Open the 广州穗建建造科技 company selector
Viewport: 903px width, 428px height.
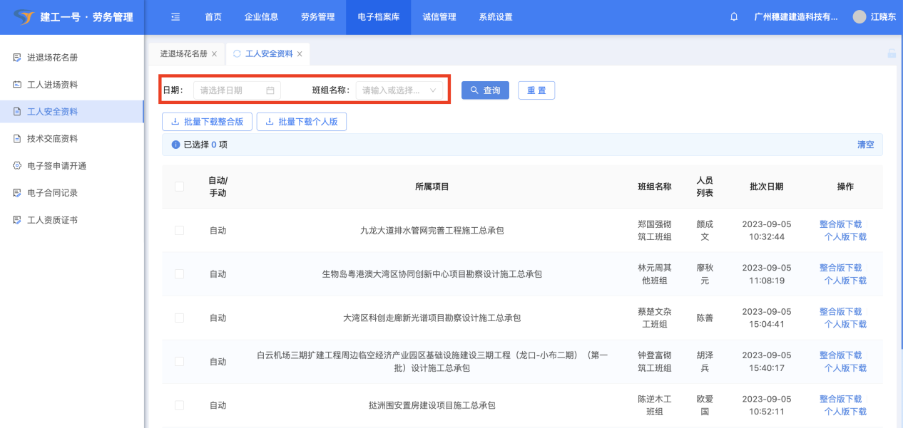click(796, 17)
